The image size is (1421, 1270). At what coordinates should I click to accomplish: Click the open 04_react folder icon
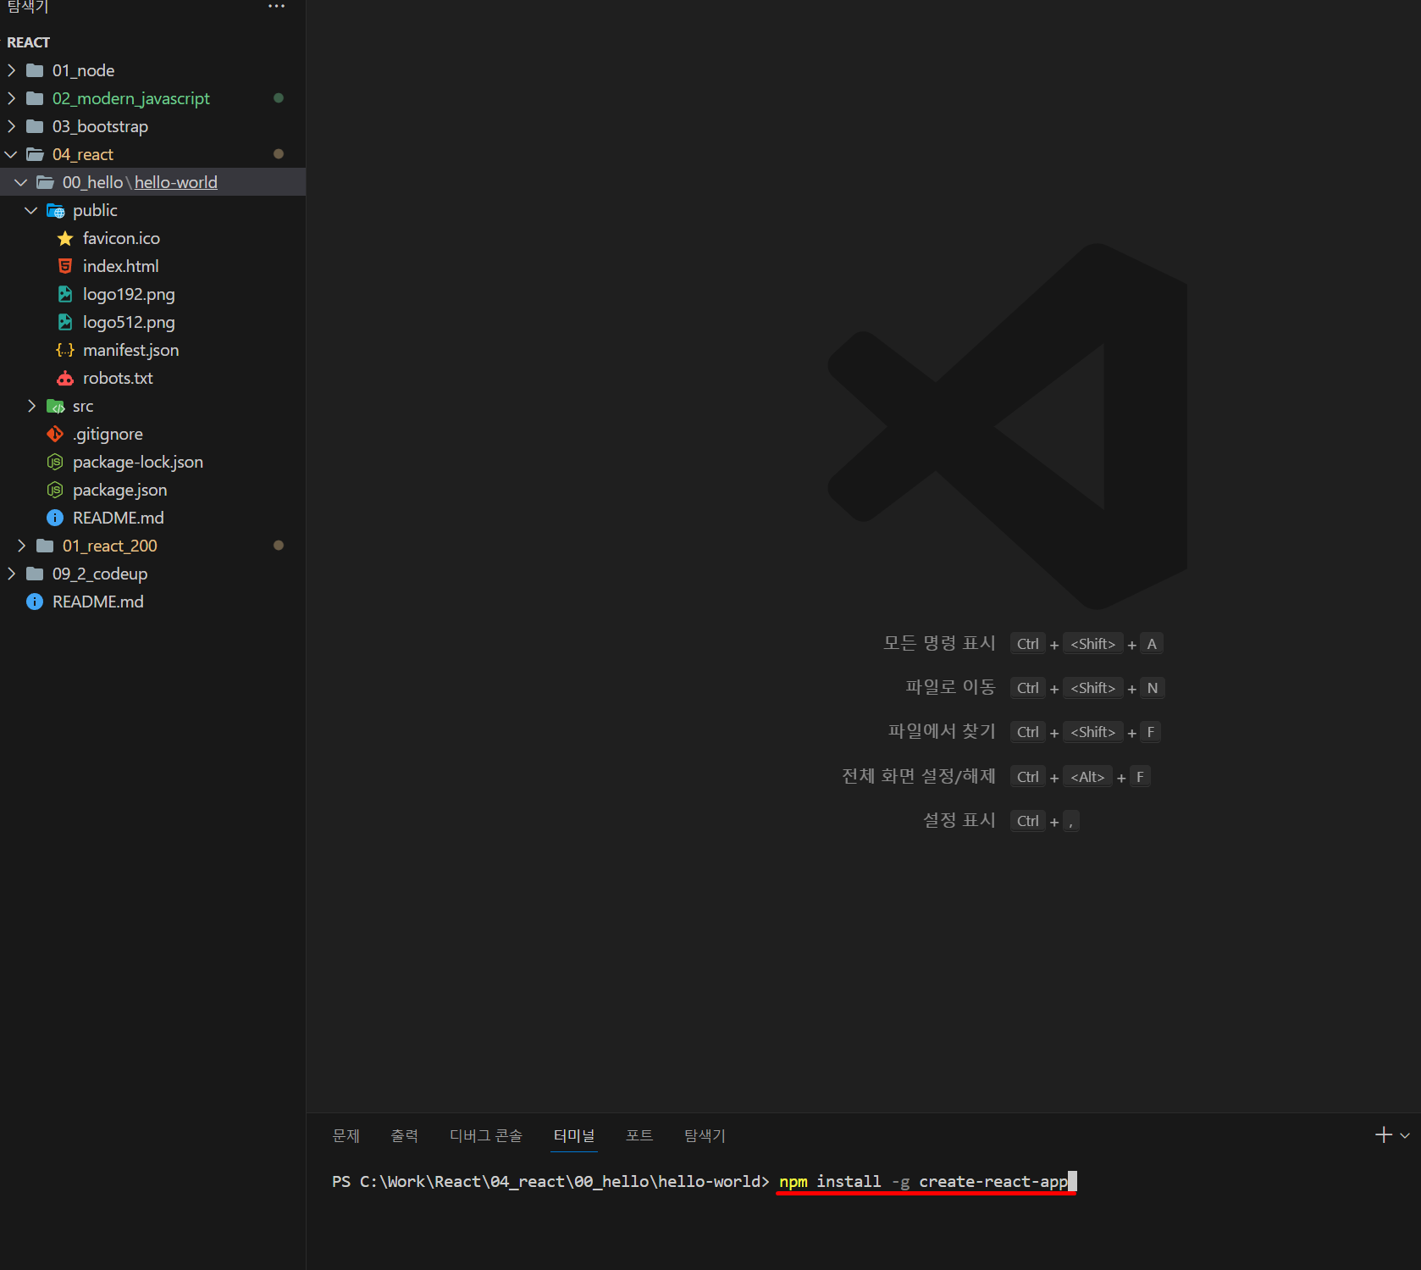coord(35,154)
